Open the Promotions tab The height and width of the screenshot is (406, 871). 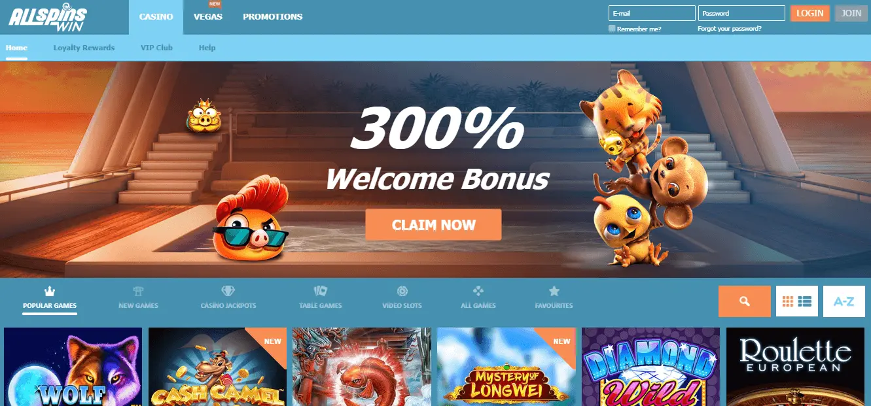pos(272,17)
